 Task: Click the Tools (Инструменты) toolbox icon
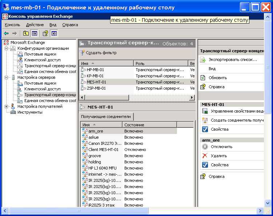[13, 112]
